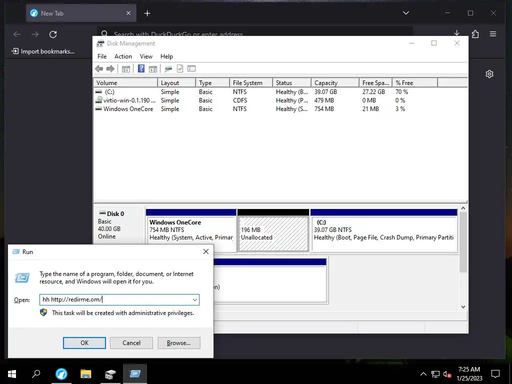Click the Disk 0 label panel
Screen dimensions: 512x384
click(x=119, y=225)
